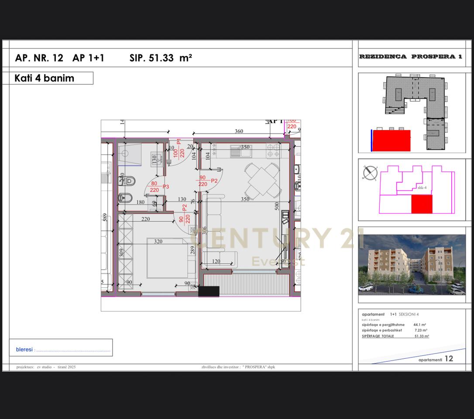This screenshot has width=474, height=419.
Task: Click the door label P1
Action: (179, 142)
